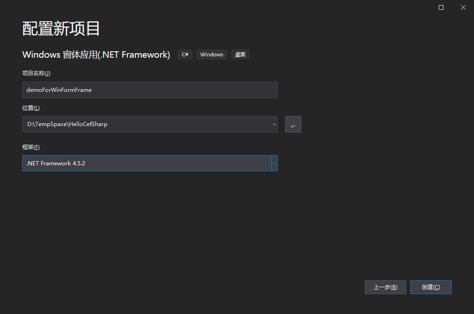Click the 配置新项目 heading
This screenshot has height=314, width=474.
pyautogui.click(x=61, y=29)
